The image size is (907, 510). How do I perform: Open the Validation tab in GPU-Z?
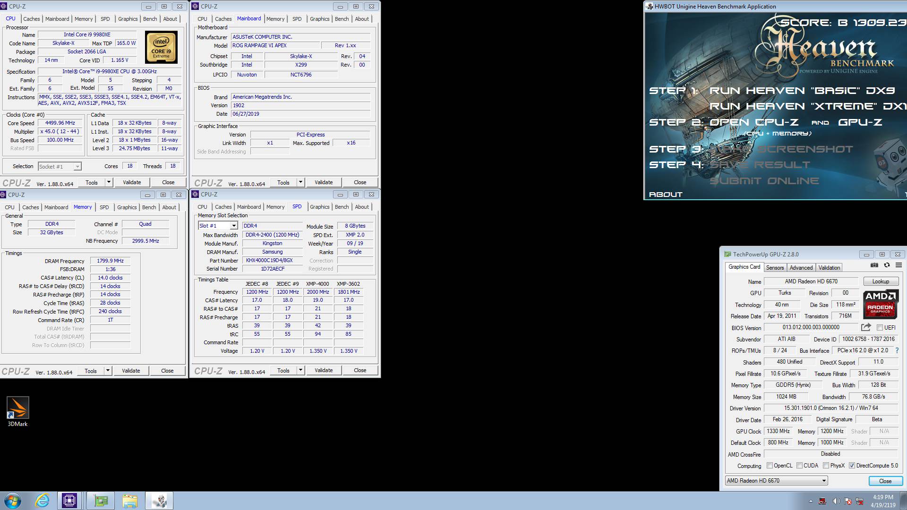[829, 267]
